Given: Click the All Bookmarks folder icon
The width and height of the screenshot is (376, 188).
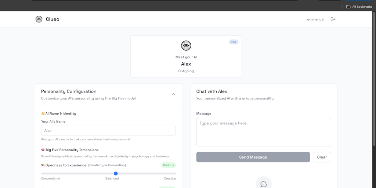Looking at the screenshot, I should point(348,7).
